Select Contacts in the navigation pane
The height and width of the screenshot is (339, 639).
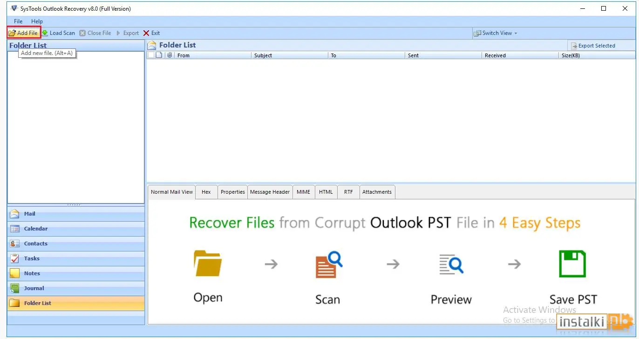tap(76, 244)
